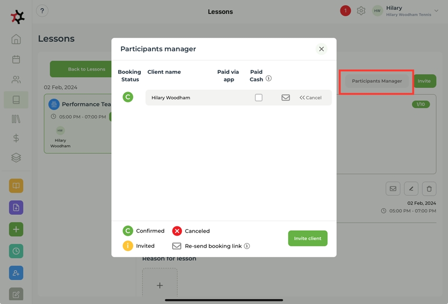The image size is (448, 304).
Task: Expand the Hilary account dropdown chevron
Action: point(436,10)
